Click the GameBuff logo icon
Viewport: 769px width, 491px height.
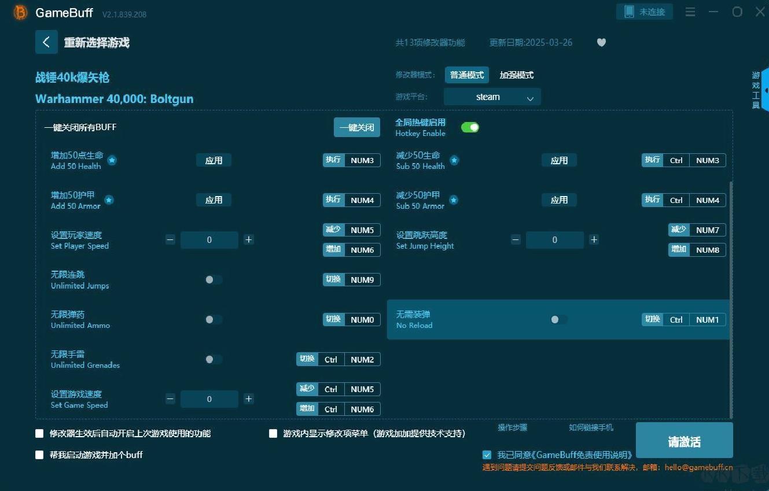pyautogui.click(x=21, y=12)
